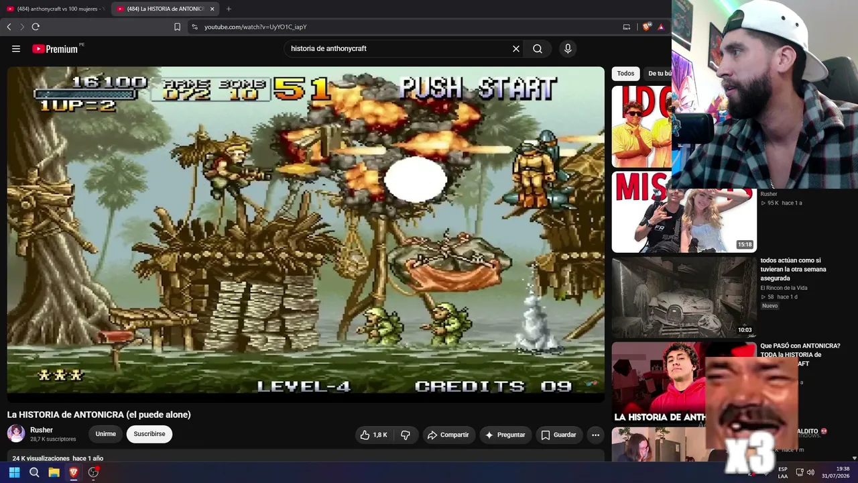Bookmark this page in the address bar
858x483 pixels.
177,27
